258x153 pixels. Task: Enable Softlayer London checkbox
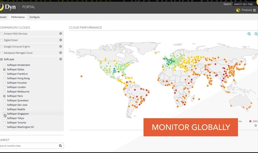[x=5, y=87]
